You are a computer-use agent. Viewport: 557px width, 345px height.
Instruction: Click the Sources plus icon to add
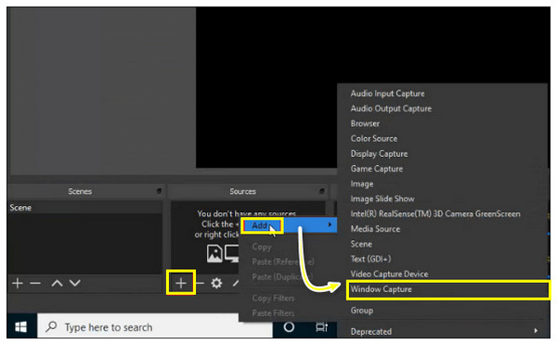pos(181,283)
